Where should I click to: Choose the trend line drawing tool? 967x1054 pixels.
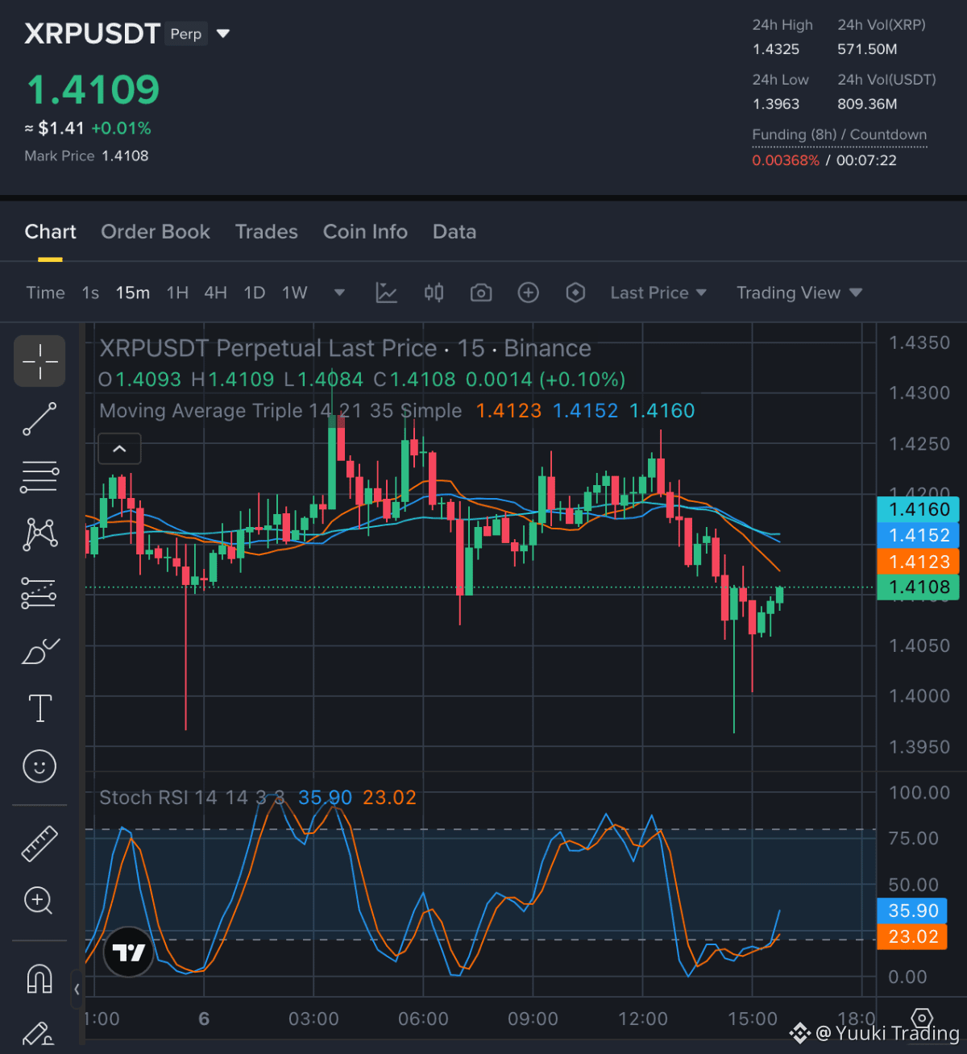coord(39,419)
